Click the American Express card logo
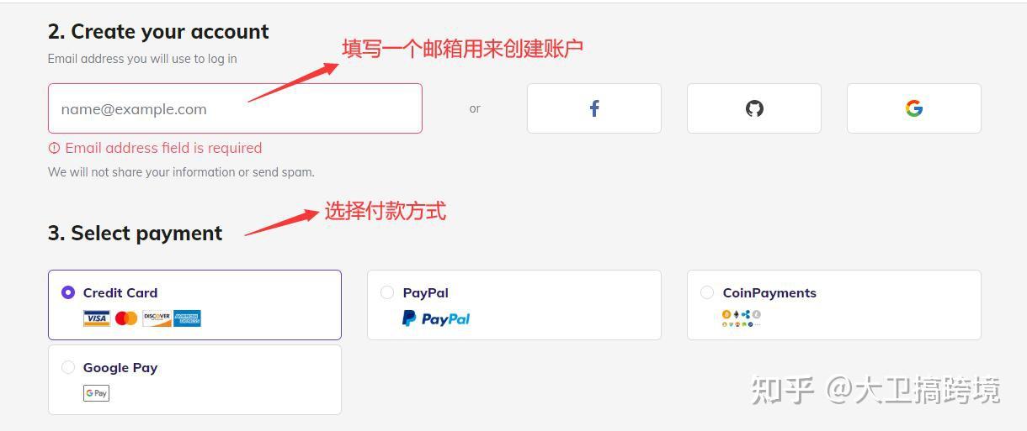This screenshot has height=431, width=1027. pos(188,318)
